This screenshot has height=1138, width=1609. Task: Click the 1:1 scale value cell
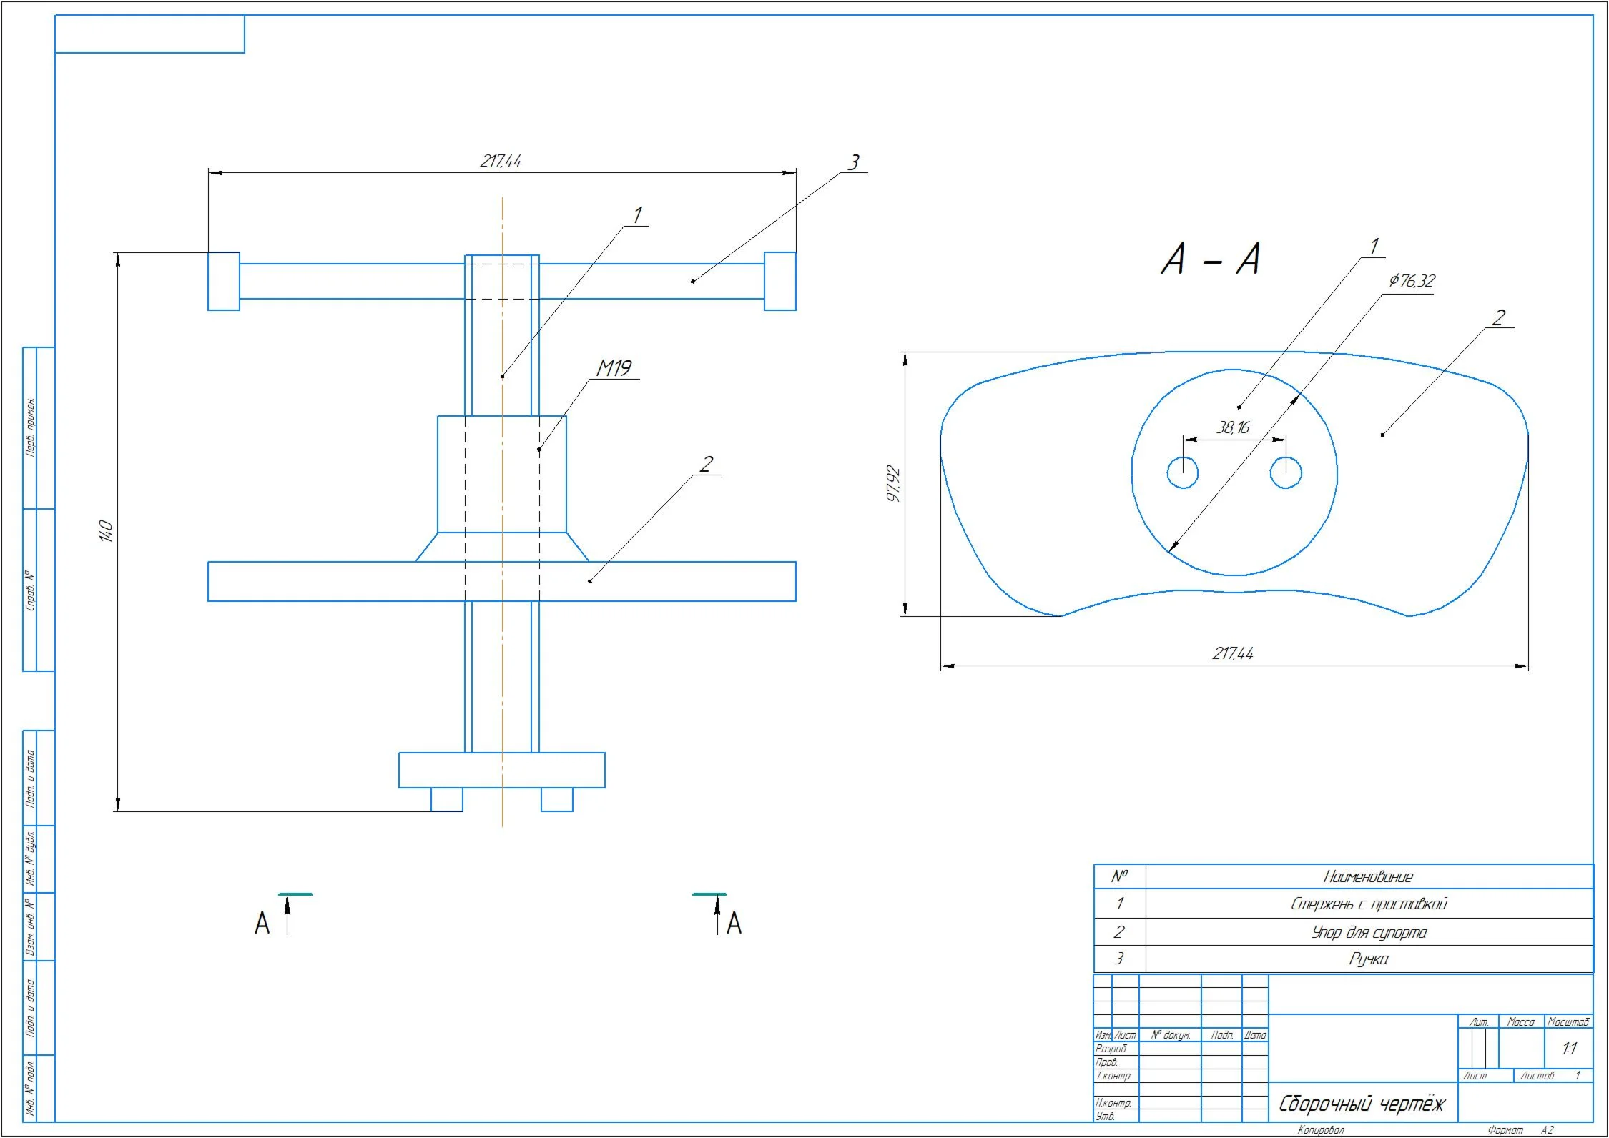(x=1569, y=1049)
